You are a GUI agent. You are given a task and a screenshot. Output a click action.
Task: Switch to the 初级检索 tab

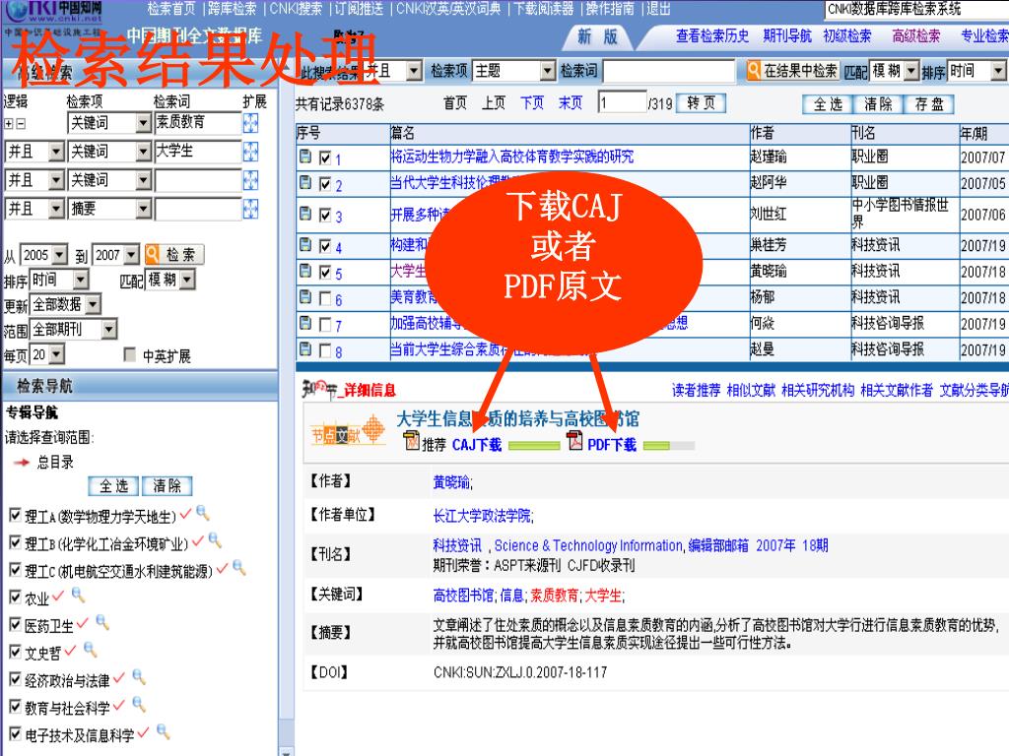click(847, 36)
